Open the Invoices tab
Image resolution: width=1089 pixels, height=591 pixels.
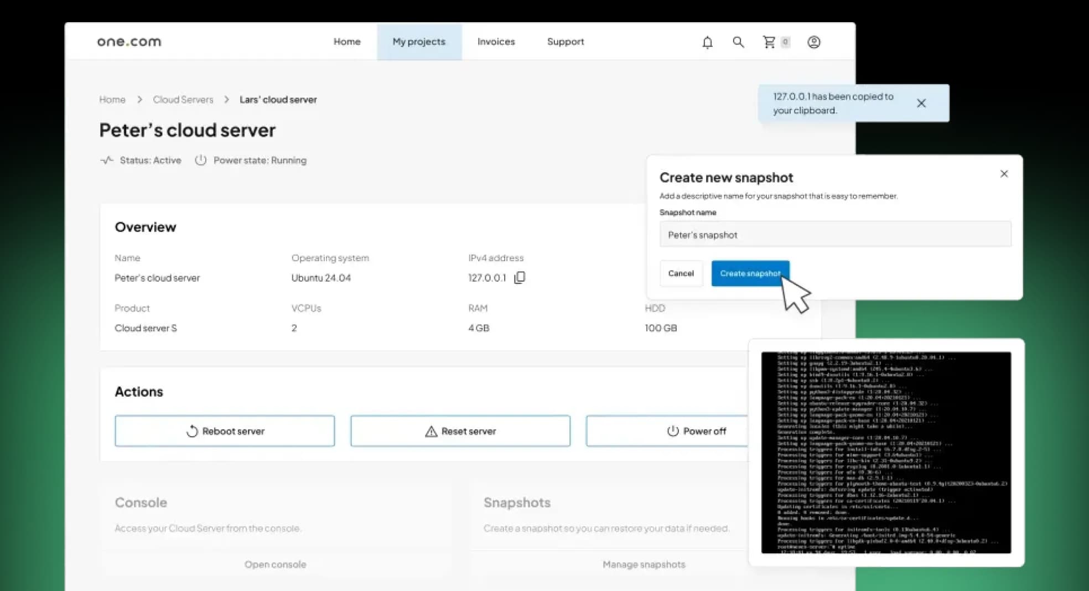tap(496, 42)
